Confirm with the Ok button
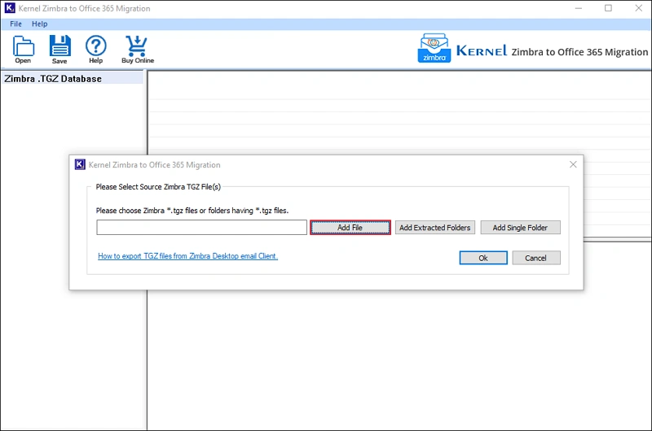This screenshot has width=652, height=431. (483, 258)
